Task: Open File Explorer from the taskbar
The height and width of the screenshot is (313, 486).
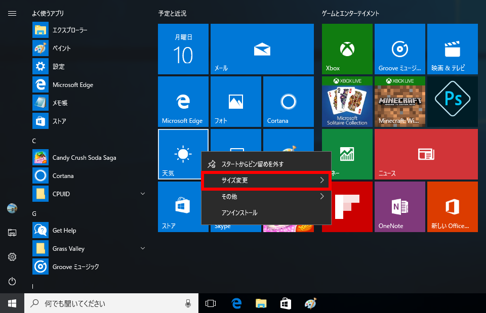Action: pos(261,303)
